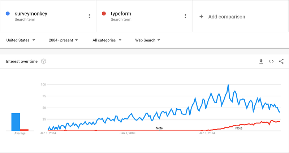Edit the typeform search term
Viewport: 289px width, 153px height.
(121, 14)
